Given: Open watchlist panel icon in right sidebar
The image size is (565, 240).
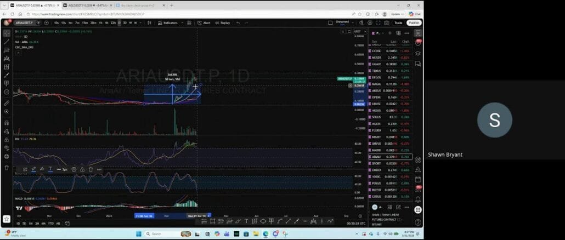Looking at the screenshot, I should tap(418, 33).
